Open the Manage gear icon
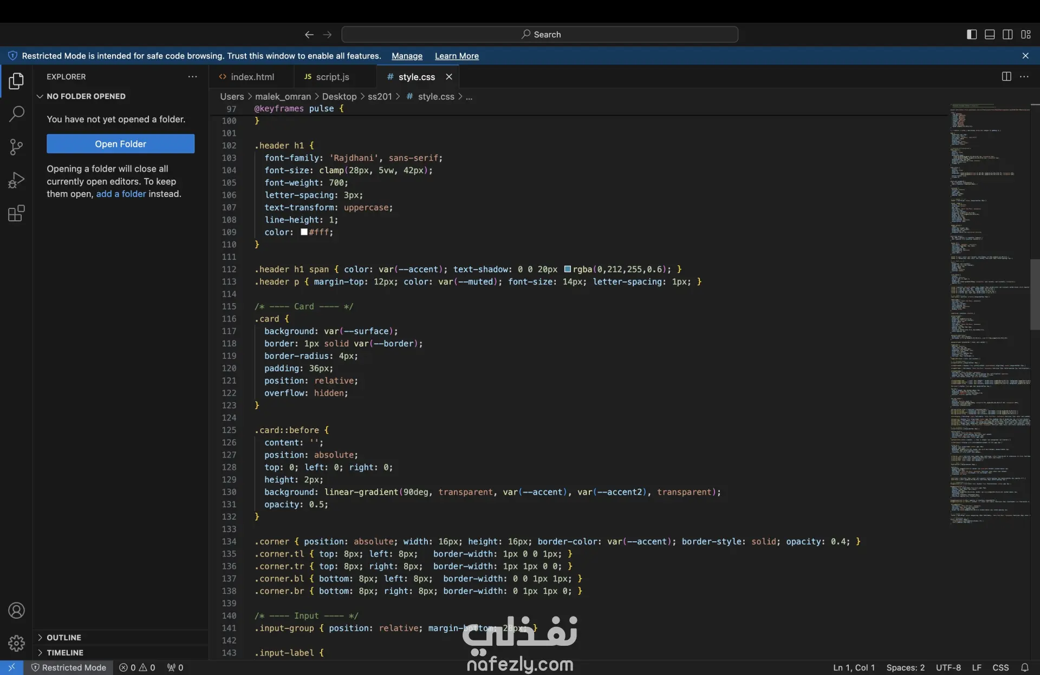1040x675 pixels. 16,643
